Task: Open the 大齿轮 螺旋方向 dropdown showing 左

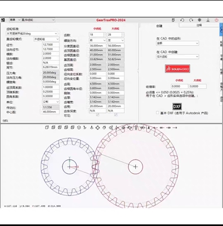Action: (115, 40)
